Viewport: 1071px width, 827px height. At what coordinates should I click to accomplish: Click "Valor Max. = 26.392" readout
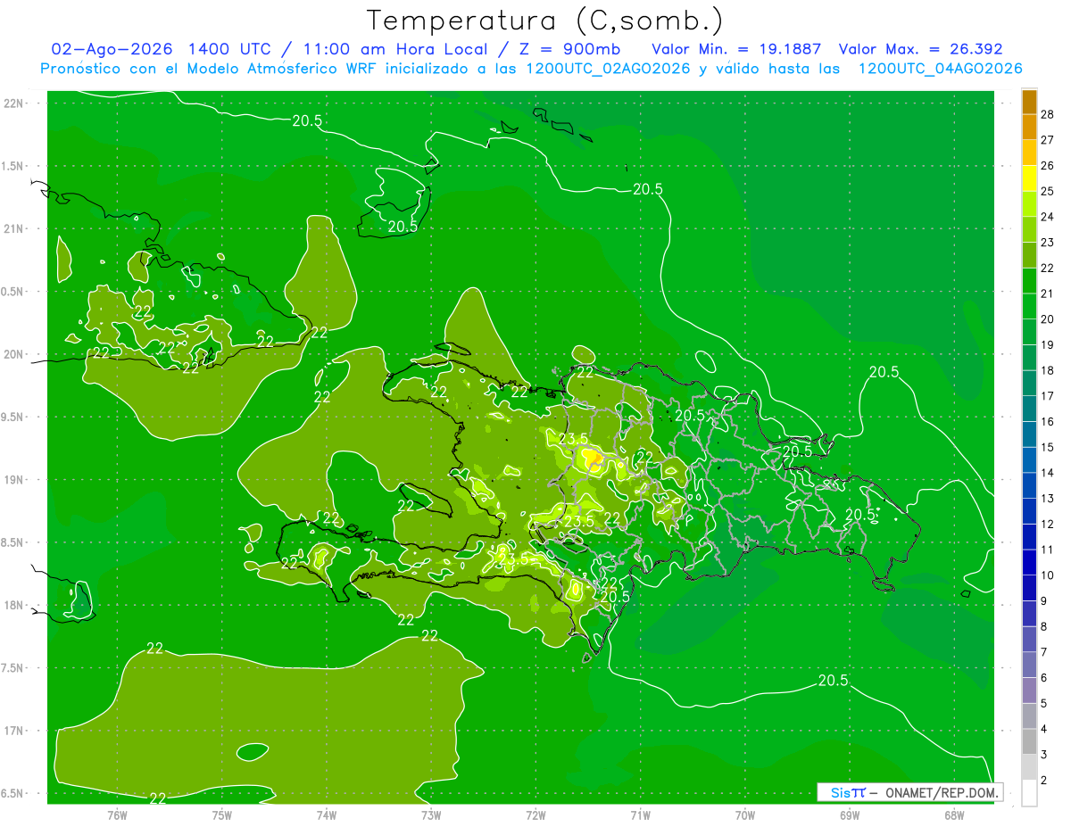coord(920,49)
